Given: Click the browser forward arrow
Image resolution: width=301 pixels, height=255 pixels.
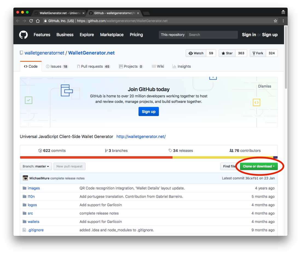Looking at the screenshot, I should click(x=24, y=21).
